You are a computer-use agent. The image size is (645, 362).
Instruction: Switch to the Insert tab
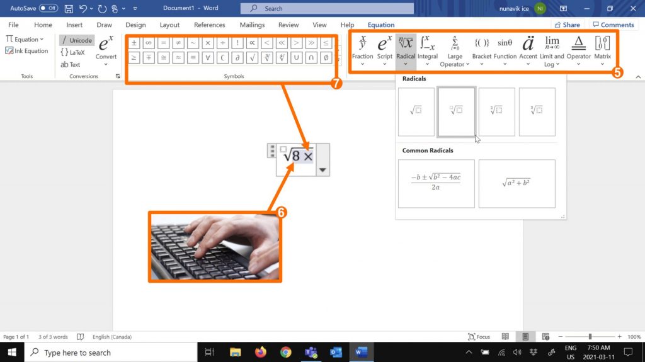(x=74, y=25)
